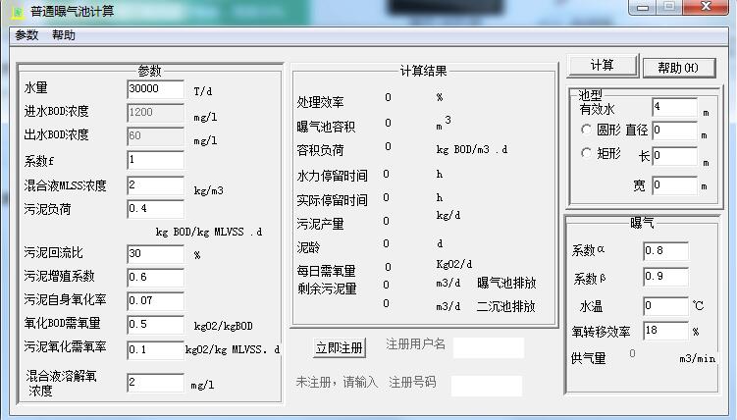Click the 出水BOD浓度 field showing 60
Image resolution: width=737 pixels, height=420 pixels.
point(156,136)
